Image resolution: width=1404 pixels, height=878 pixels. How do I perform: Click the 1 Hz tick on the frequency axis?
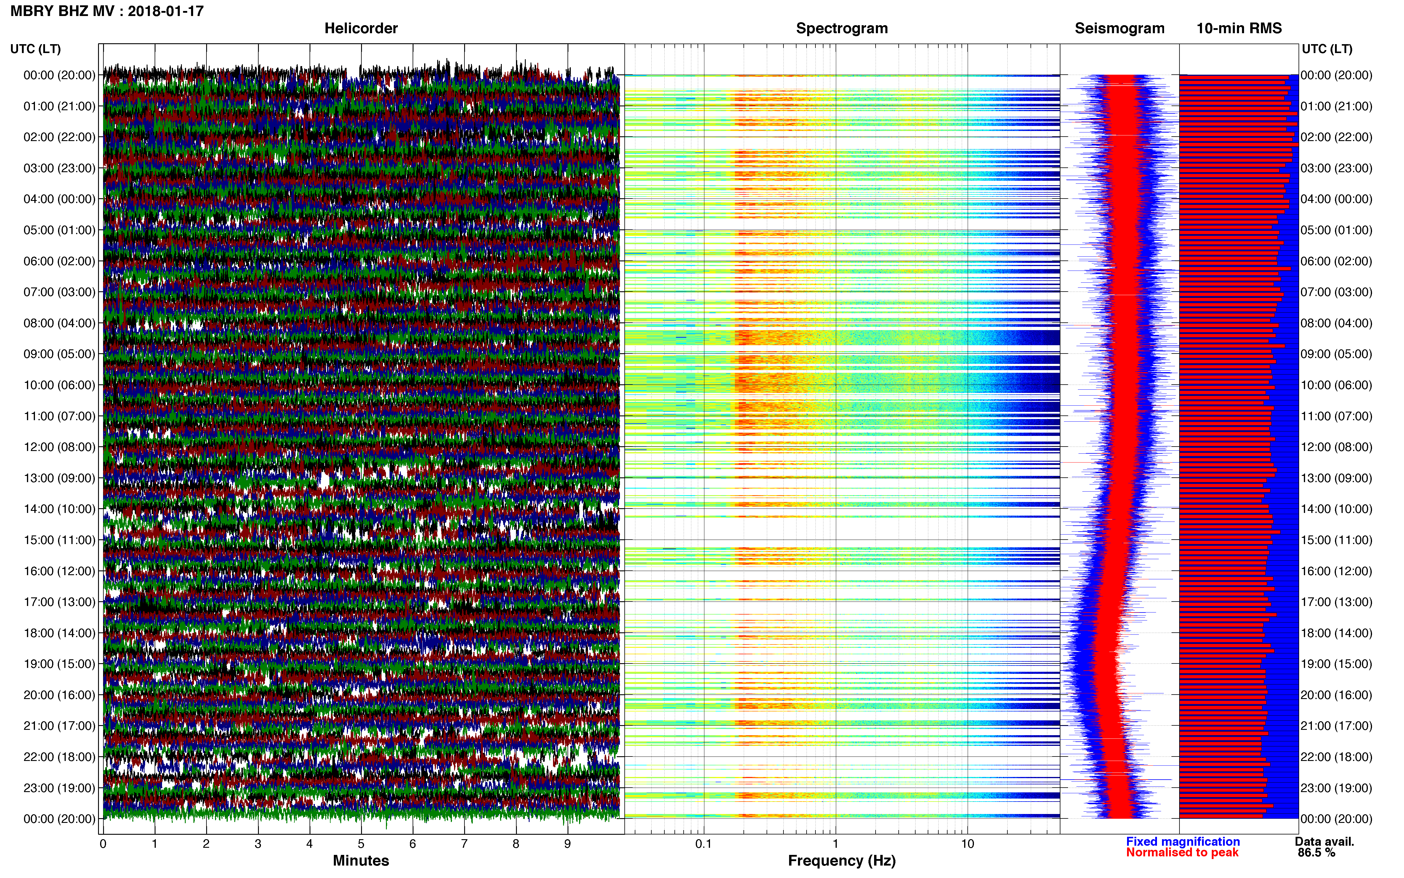click(x=835, y=844)
